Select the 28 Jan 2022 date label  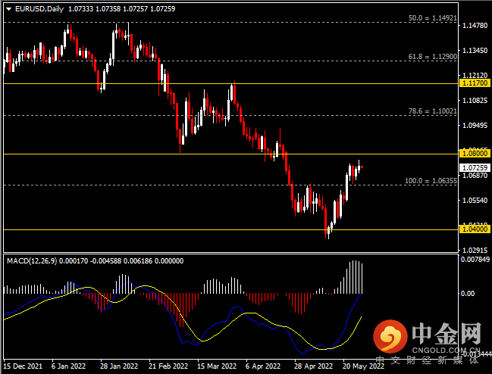point(119,366)
